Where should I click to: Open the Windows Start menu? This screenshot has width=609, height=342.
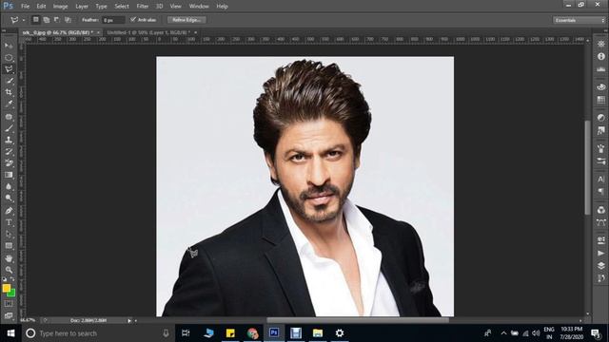coord(10,333)
